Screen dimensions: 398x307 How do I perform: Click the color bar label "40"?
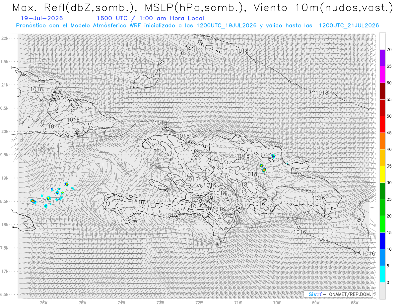click(x=389, y=149)
